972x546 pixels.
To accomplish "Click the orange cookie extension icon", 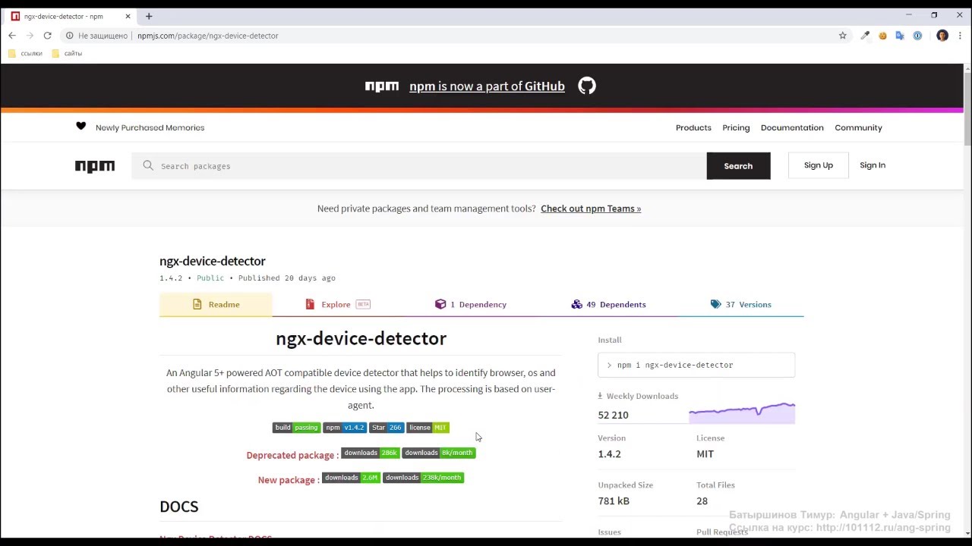I will (882, 36).
